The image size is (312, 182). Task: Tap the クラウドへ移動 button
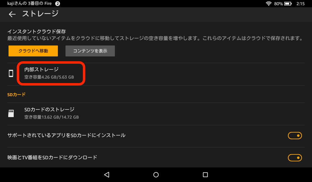coord(33,51)
